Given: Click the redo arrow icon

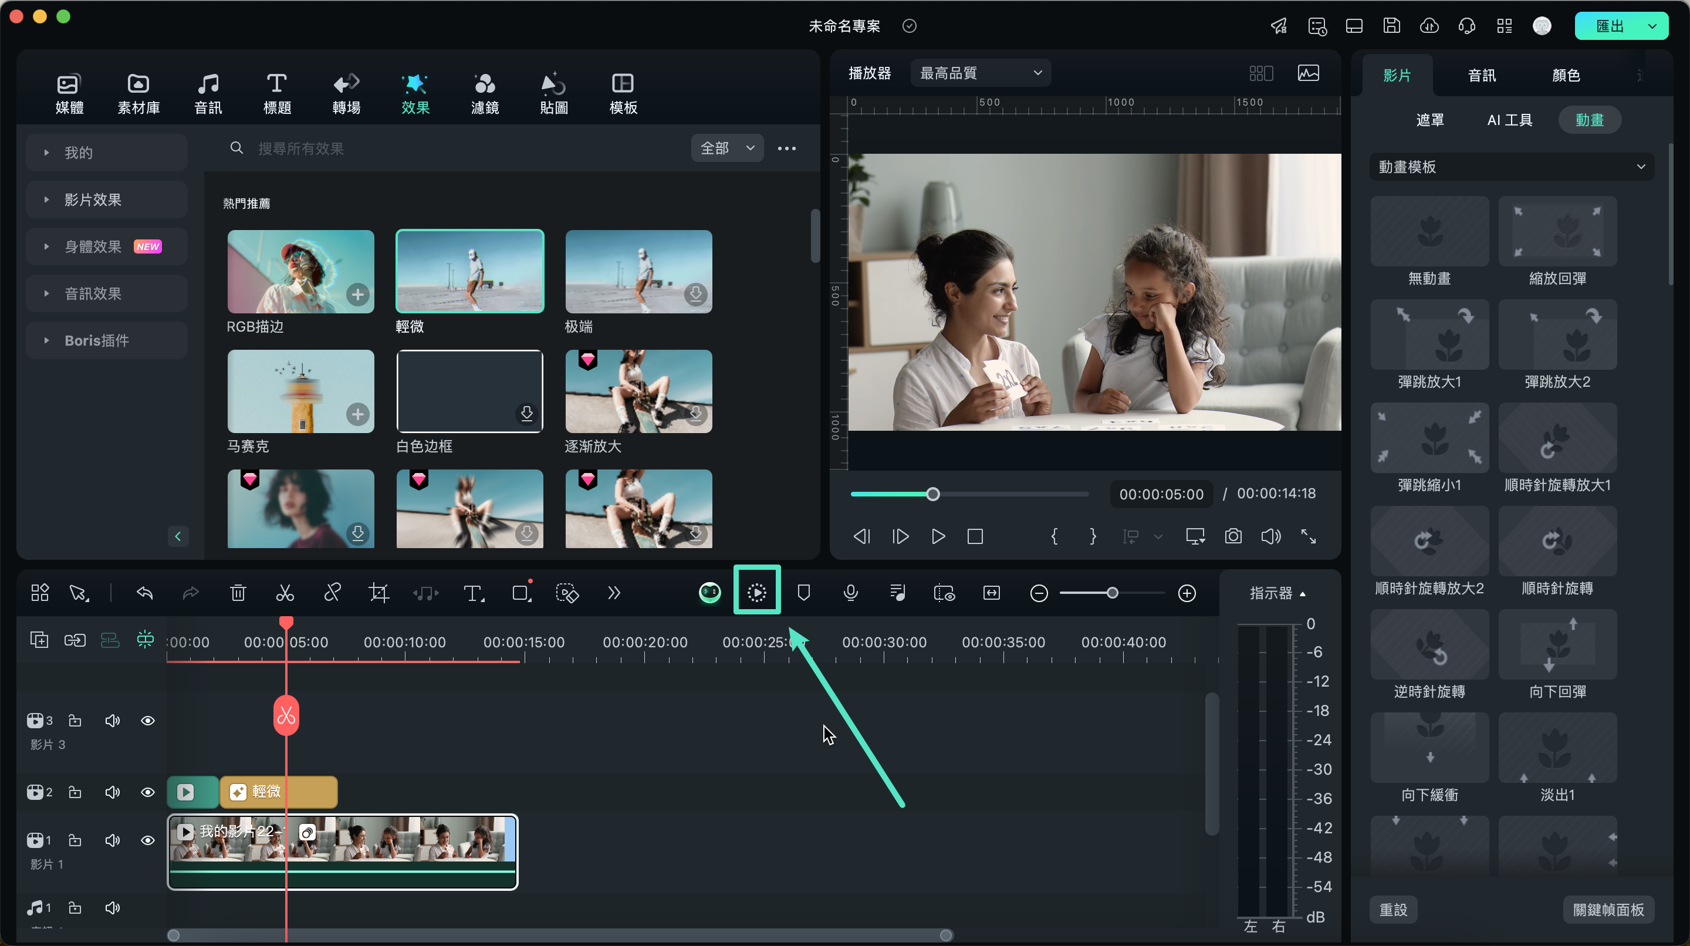Looking at the screenshot, I should click(x=191, y=593).
